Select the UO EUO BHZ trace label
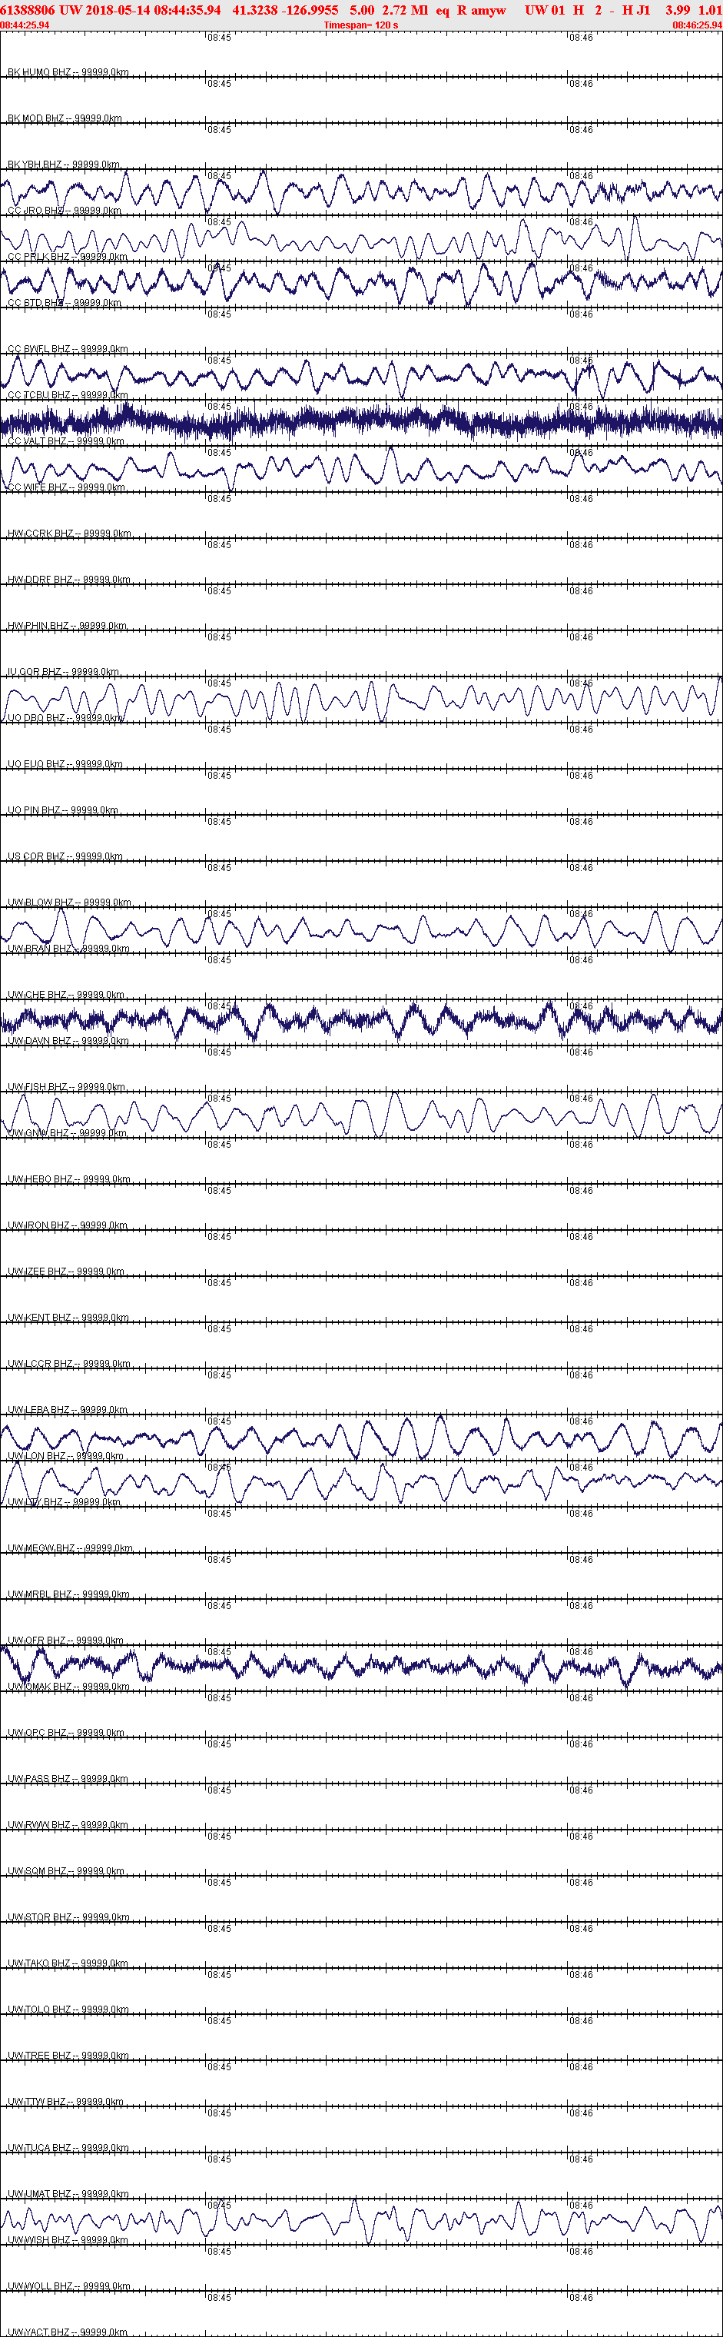The width and height of the screenshot is (723, 2337). click(x=65, y=764)
